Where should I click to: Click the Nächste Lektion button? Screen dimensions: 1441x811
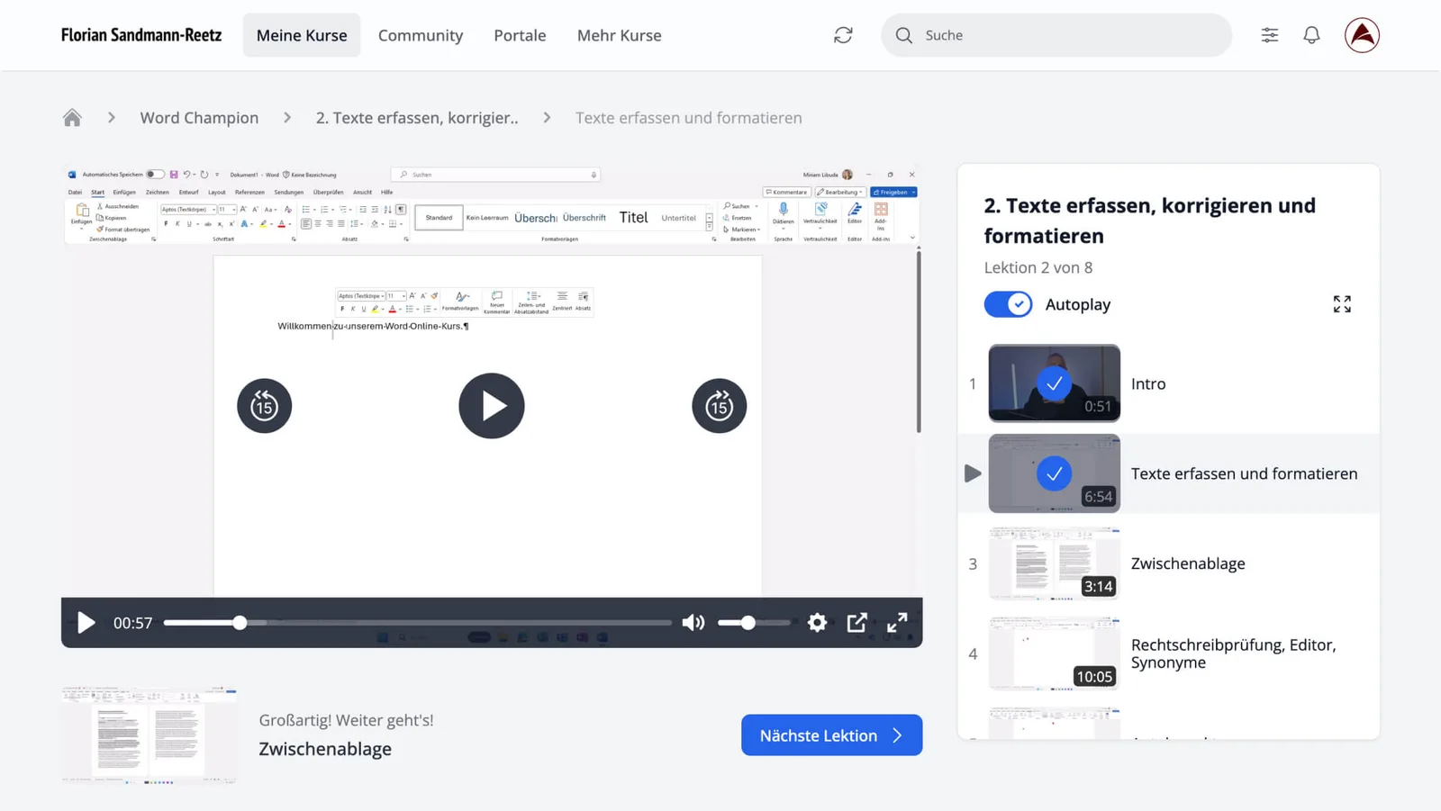[x=831, y=735]
